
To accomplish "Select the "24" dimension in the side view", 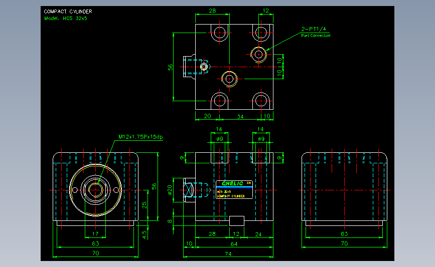I will (x=258, y=234).
